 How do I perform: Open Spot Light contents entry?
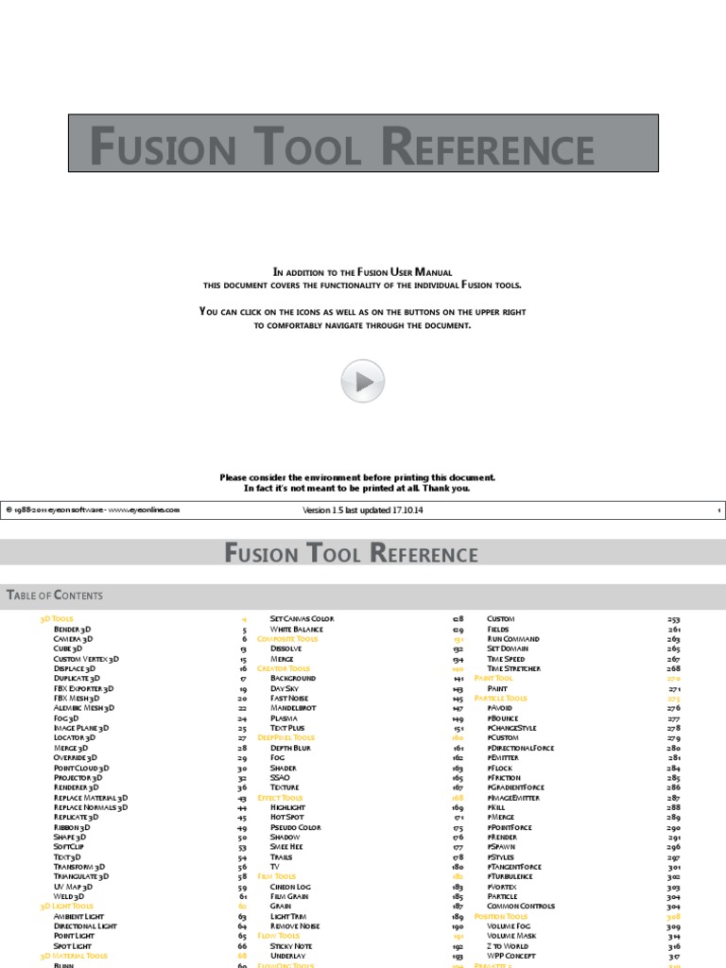tap(72, 945)
